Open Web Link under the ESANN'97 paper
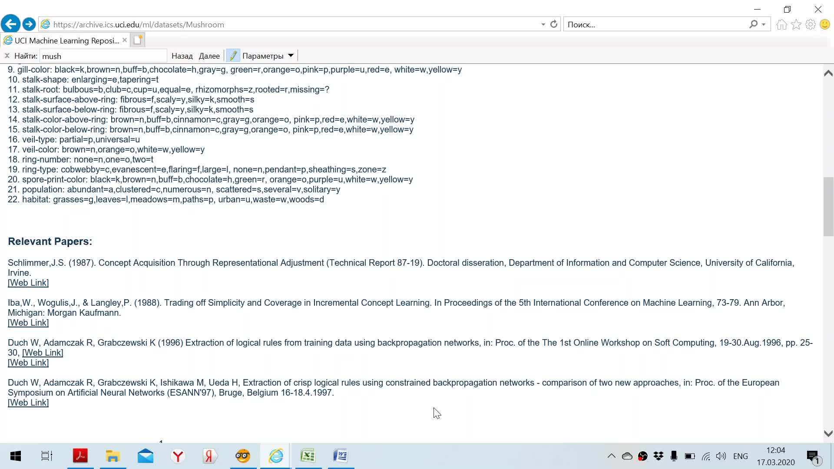Image resolution: width=834 pixels, height=469 pixels. pos(28,403)
